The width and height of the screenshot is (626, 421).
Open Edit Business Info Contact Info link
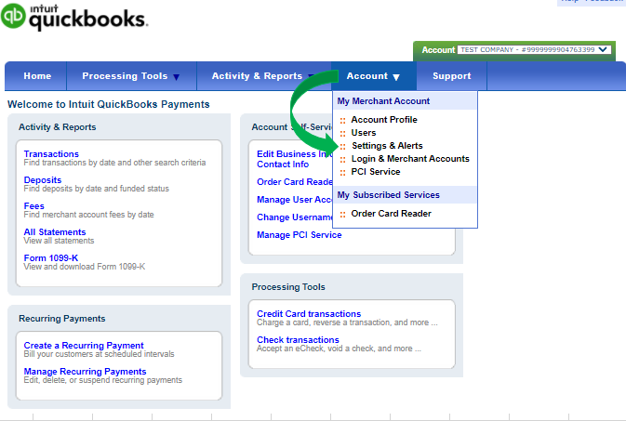[x=294, y=159]
